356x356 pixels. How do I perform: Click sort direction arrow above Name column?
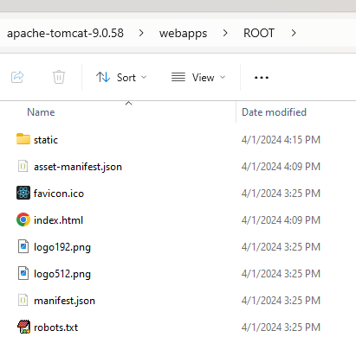[129, 103]
